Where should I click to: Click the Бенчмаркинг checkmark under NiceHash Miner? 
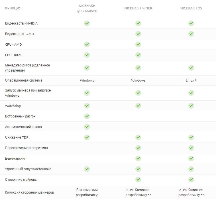(138, 159)
